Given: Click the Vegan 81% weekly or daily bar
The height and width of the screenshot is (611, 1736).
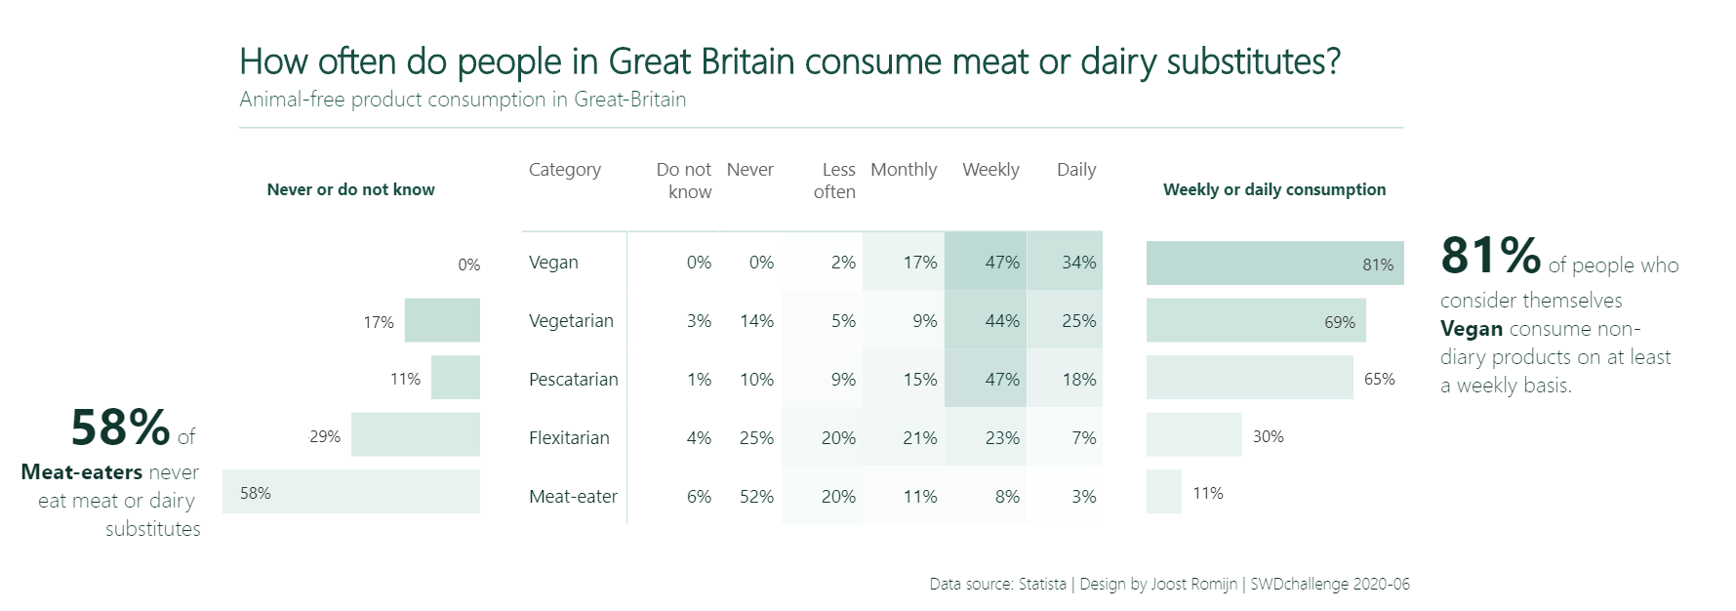Looking at the screenshot, I should 1274,264.
